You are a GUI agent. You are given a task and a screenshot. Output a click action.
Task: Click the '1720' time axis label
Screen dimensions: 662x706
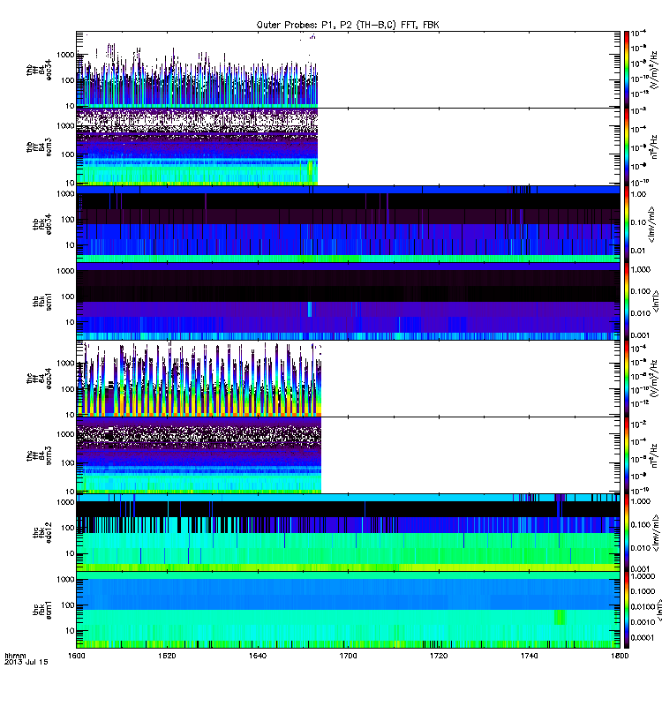point(439,656)
